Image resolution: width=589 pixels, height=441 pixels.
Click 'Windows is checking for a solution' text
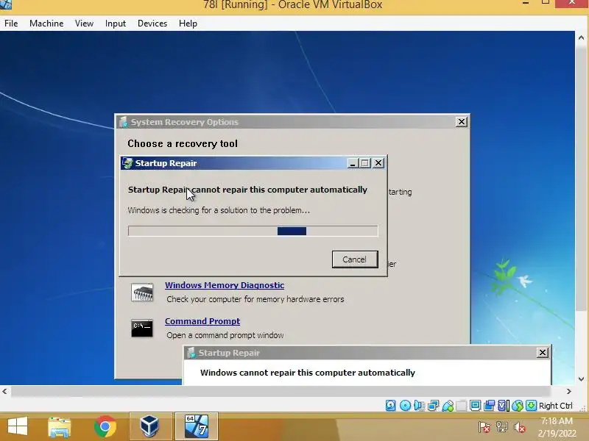click(219, 210)
